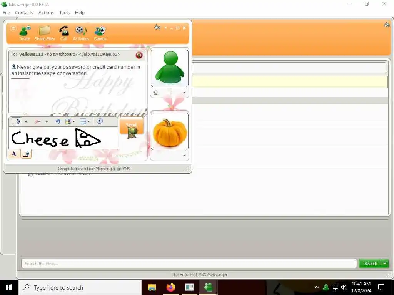Send a nudge with the speech bubble icon

100,121
